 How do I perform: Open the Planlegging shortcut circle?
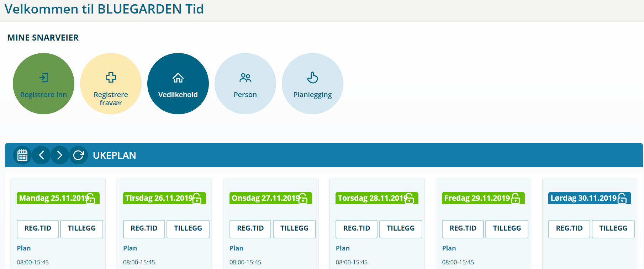(312, 84)
